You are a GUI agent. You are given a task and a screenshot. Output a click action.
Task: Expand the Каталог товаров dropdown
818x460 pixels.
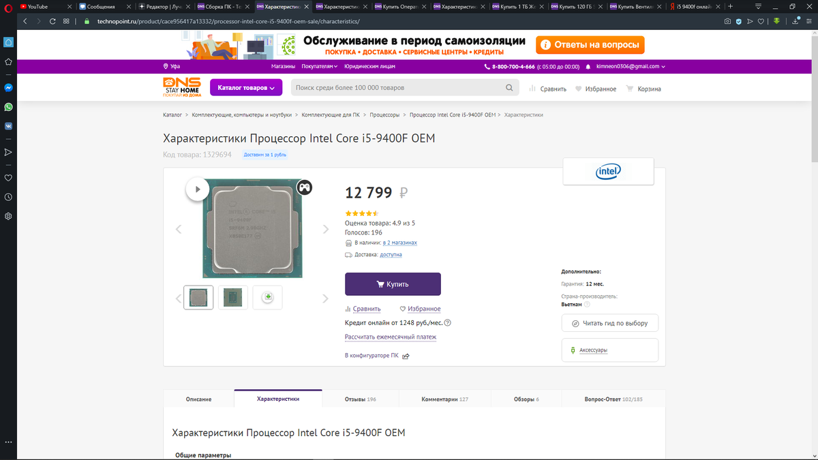pos(246,88)
